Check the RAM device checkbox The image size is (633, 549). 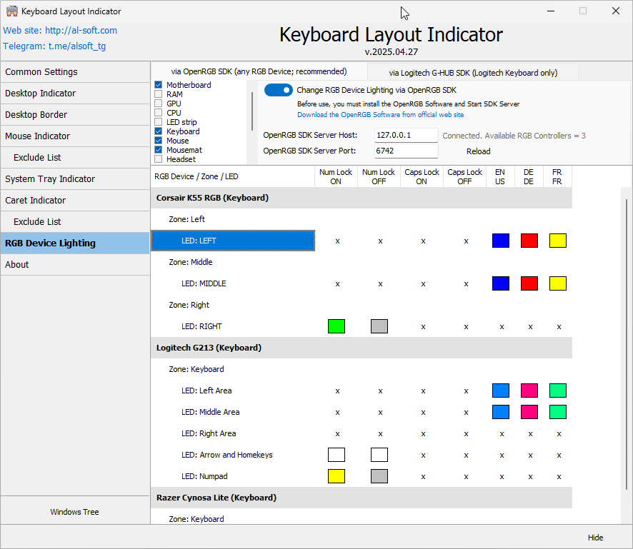click(x=158, y=94)
